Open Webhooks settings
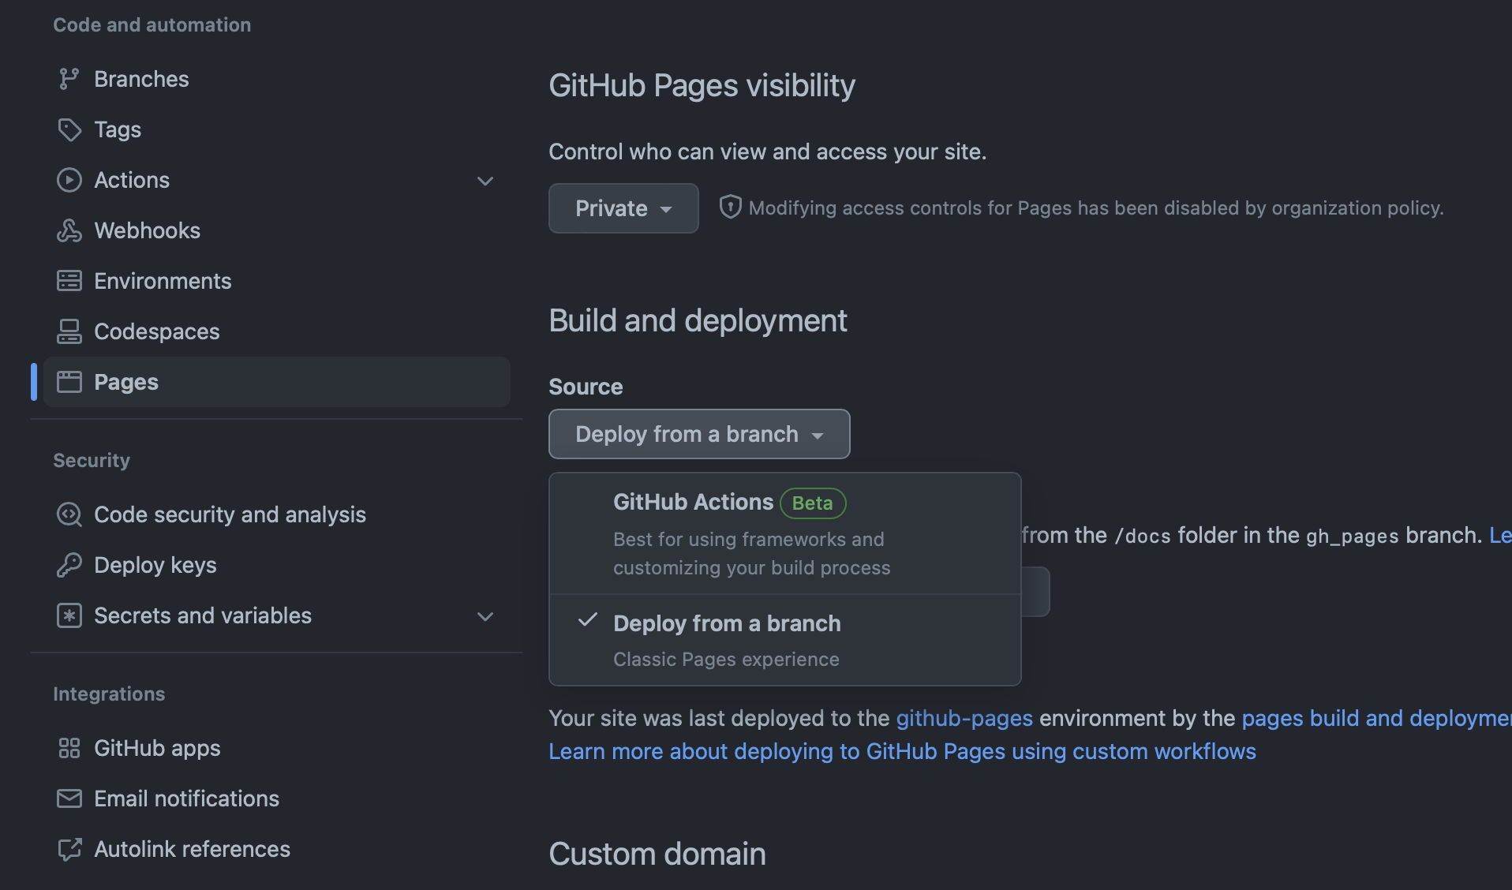1512x890 pixels. tap(276, 230)
